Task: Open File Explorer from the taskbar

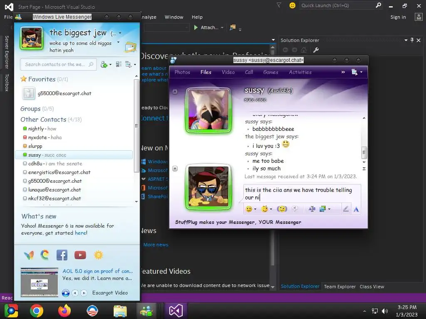Action: (x=120, y=311)
